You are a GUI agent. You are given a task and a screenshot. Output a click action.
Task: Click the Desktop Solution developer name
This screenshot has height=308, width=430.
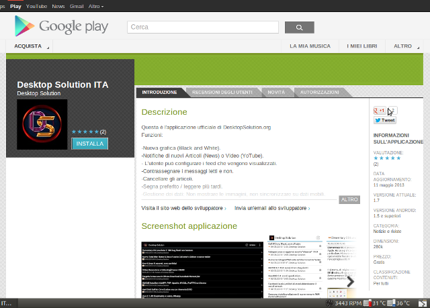pyautogui.click(x=39, y=93)
